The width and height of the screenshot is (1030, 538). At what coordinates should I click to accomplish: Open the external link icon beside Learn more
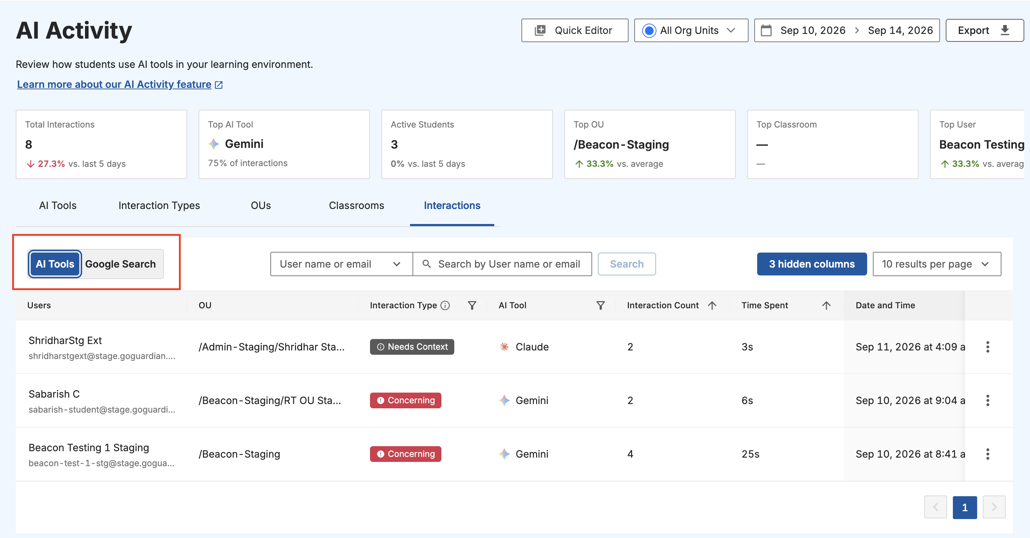(x=219, y=85)
